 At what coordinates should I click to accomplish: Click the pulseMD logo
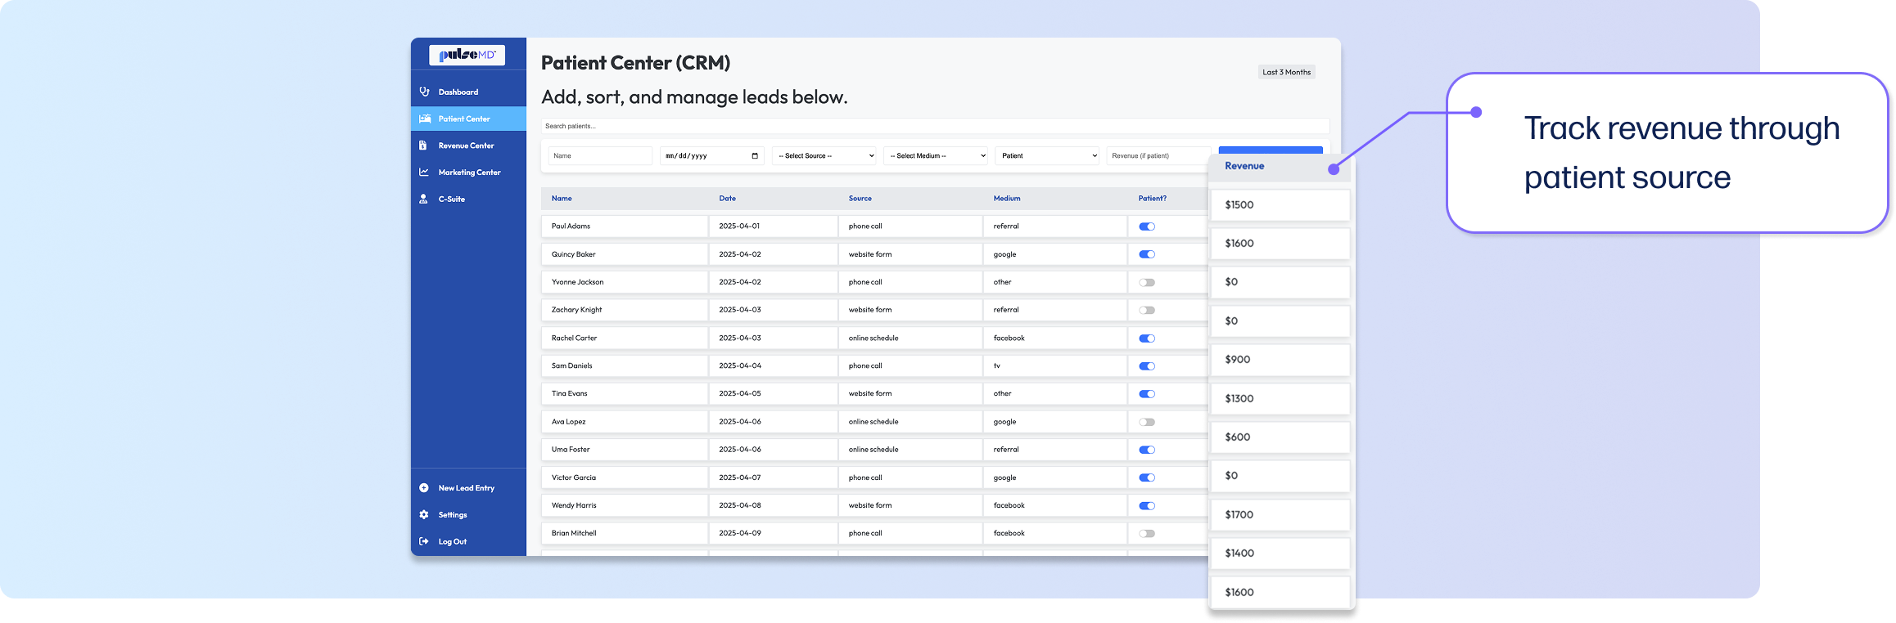(467, 55)
